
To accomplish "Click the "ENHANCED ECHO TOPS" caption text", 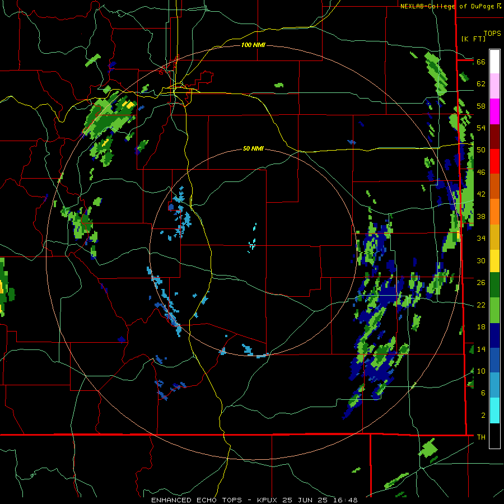I will [197, 500].
